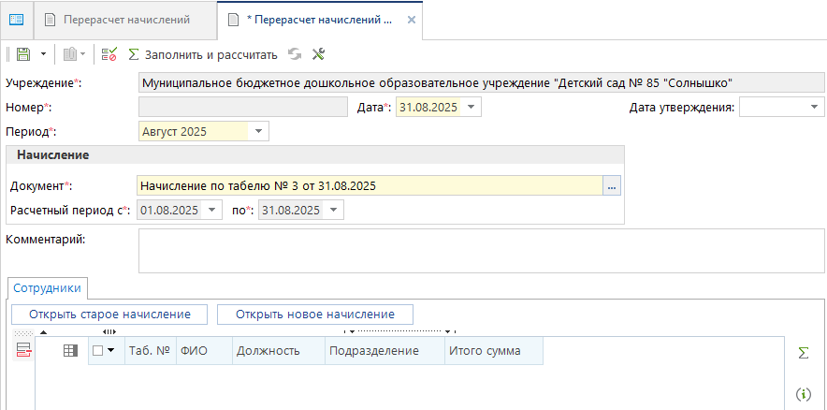The image size is (827, 410).
Task: Click the Учреждение field
Action: tap(481, 83)
